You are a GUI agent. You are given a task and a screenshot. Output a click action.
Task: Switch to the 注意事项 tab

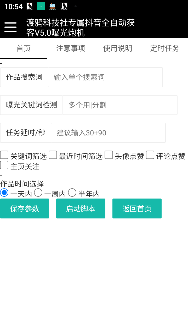pos(71,48)
